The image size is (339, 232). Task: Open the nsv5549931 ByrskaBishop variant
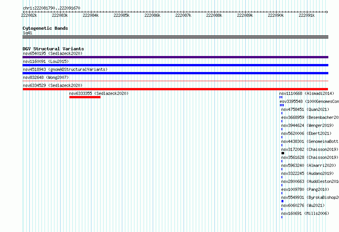click(x=310, y=197)
